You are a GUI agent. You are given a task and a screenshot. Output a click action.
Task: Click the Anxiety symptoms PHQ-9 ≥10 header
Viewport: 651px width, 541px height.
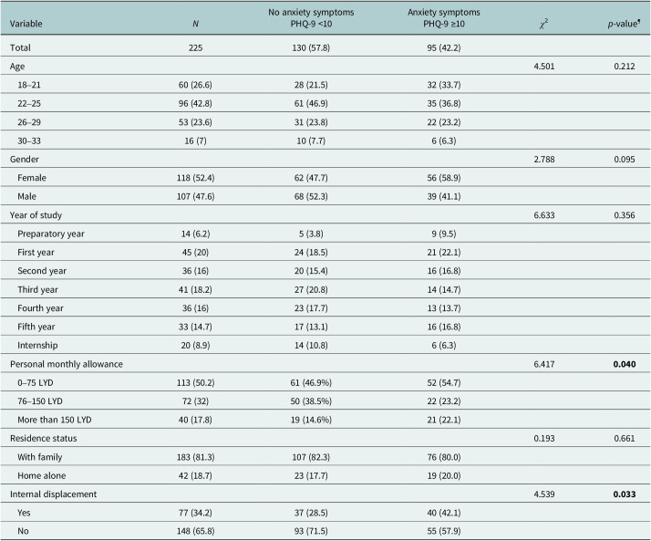click(x=444, y=18)
